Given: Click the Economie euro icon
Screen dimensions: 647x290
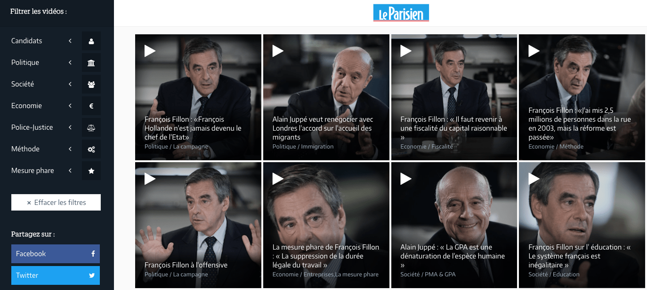Looking at the screenshot, I should (x=91, y=106).
